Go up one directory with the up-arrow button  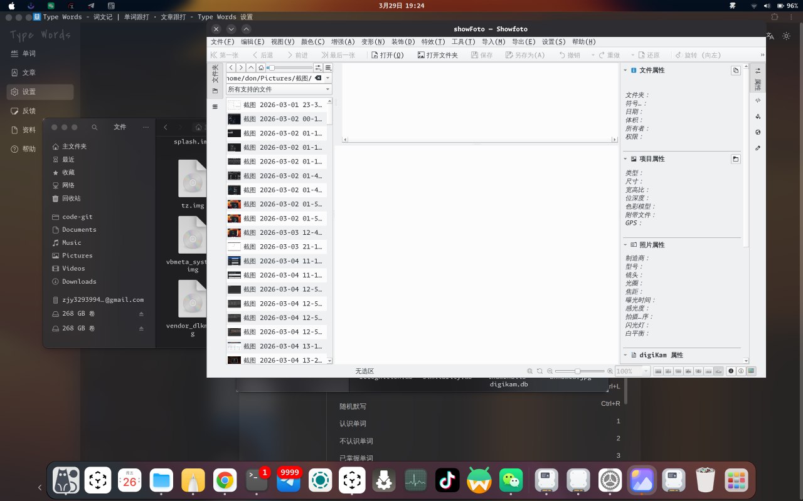251,68
